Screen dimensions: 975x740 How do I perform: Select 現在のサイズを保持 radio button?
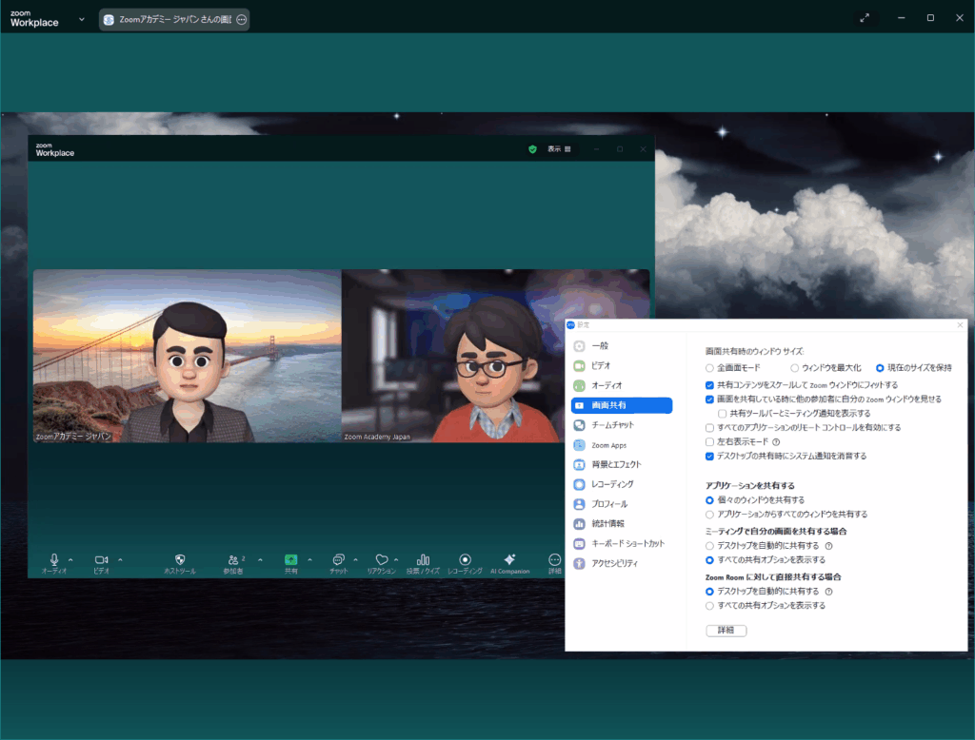pos(880,368)
